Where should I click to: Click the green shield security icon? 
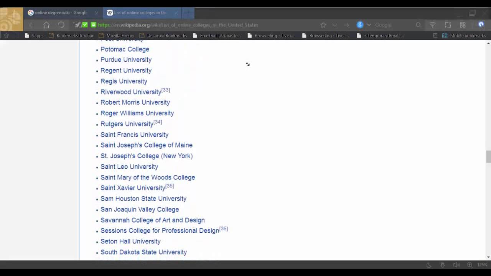pyautogui.click(x=85, y=25)
